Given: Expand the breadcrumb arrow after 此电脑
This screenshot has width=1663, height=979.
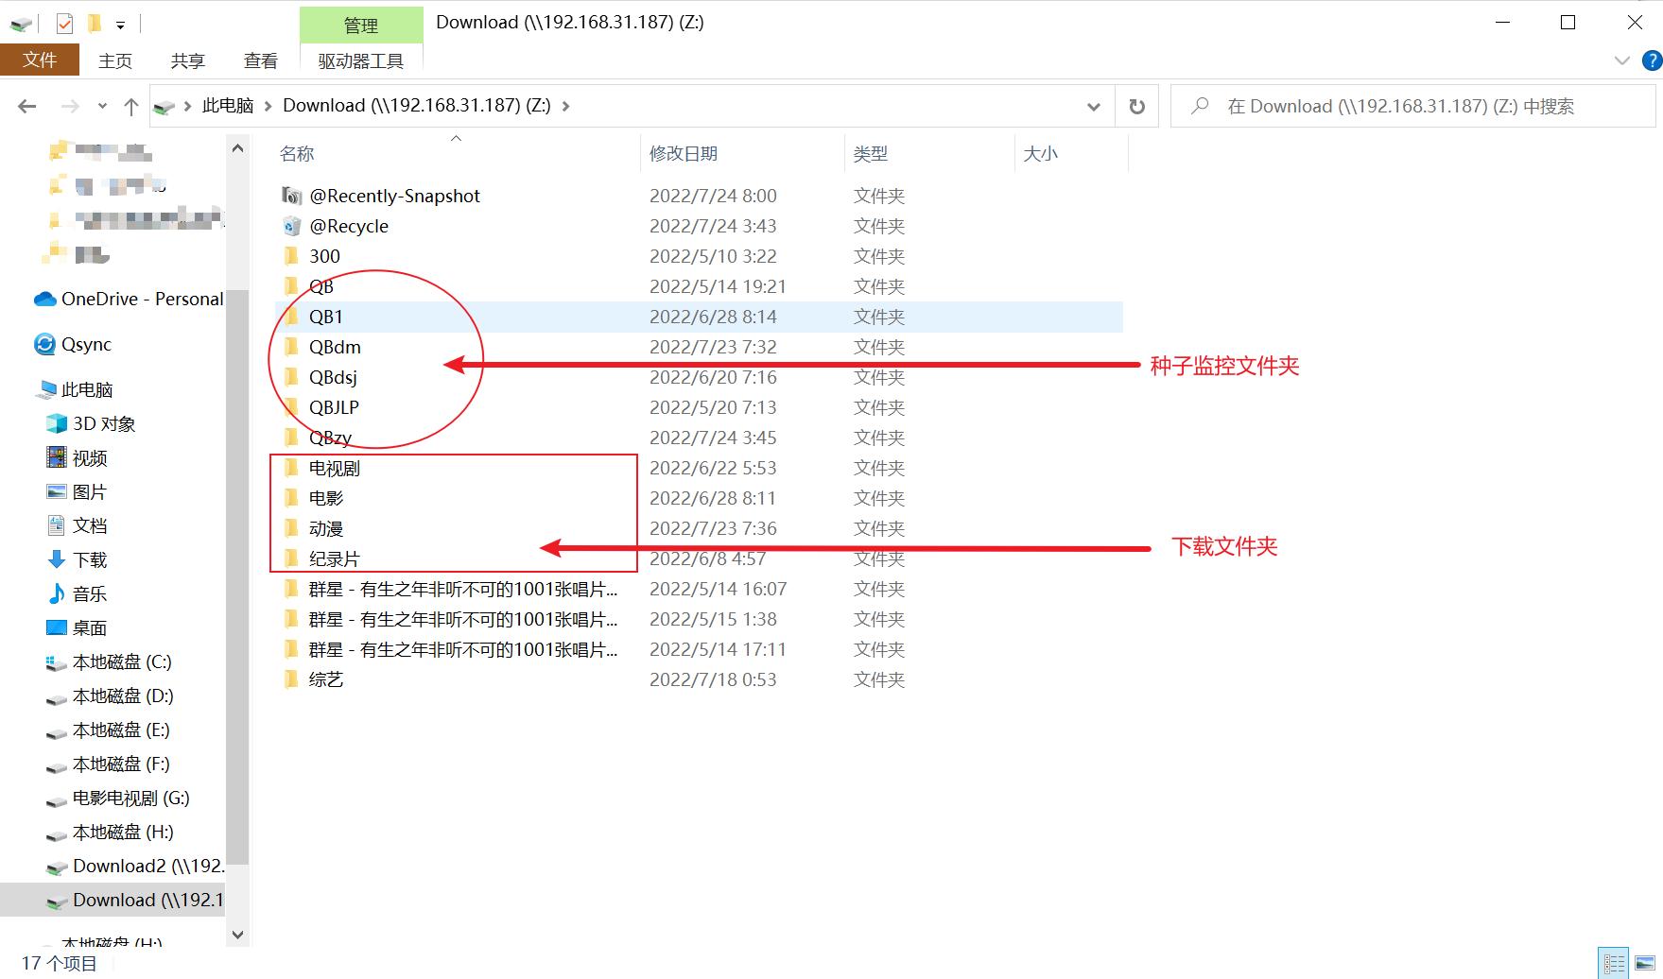Looking at the screenshot, I should pyautogui.click(x=266, y=106).
